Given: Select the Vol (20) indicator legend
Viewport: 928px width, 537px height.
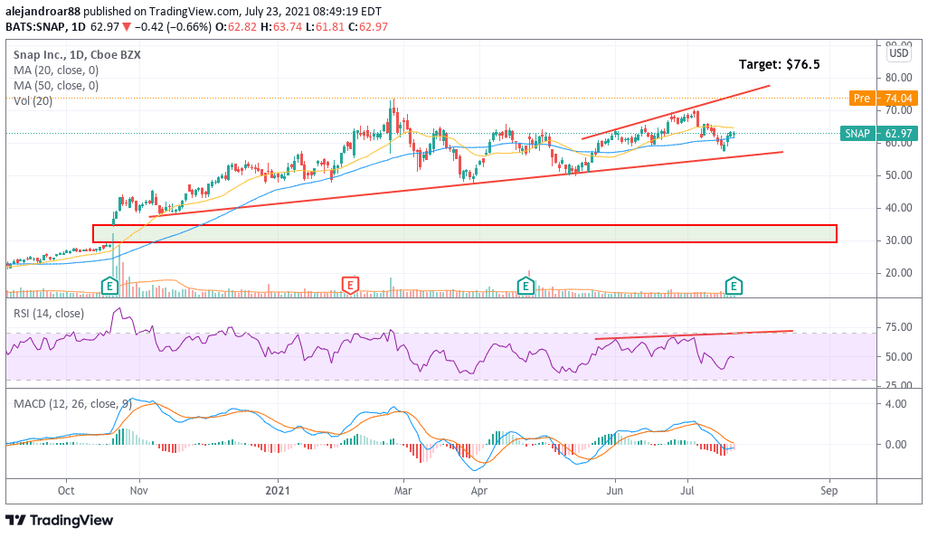Looking at the screenshot, I should point(33,101).
